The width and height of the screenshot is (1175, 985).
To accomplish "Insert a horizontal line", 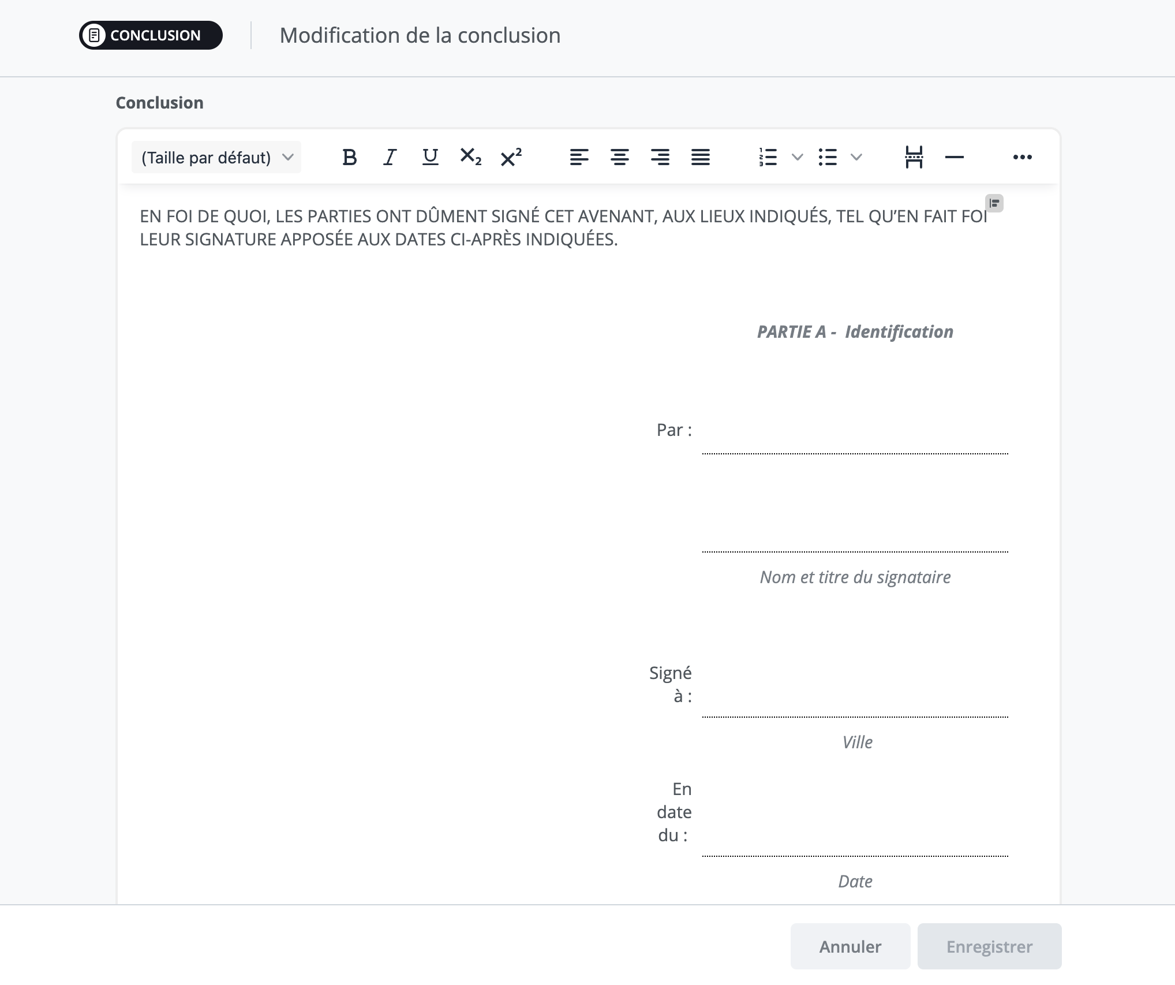I will tap(954, 157).
